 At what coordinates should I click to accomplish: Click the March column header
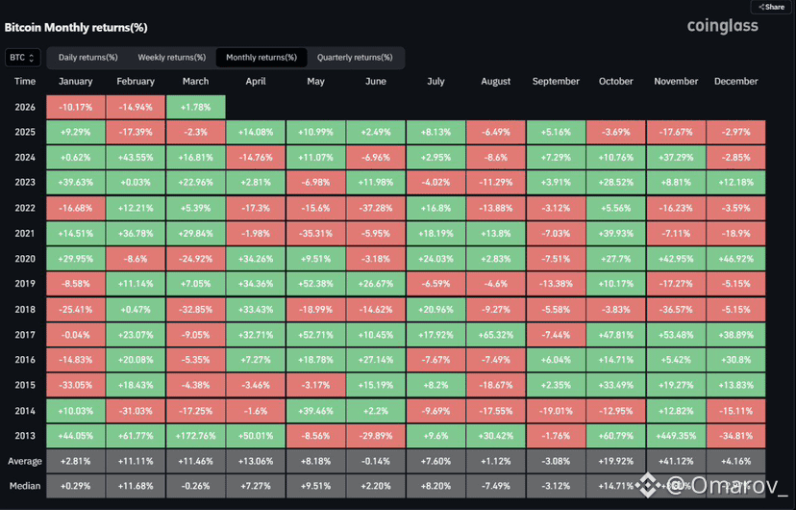tap(195, 81)
